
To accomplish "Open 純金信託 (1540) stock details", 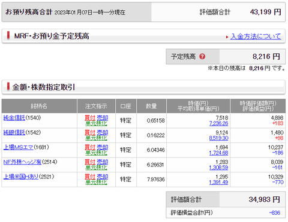I will tap(14, 118).
